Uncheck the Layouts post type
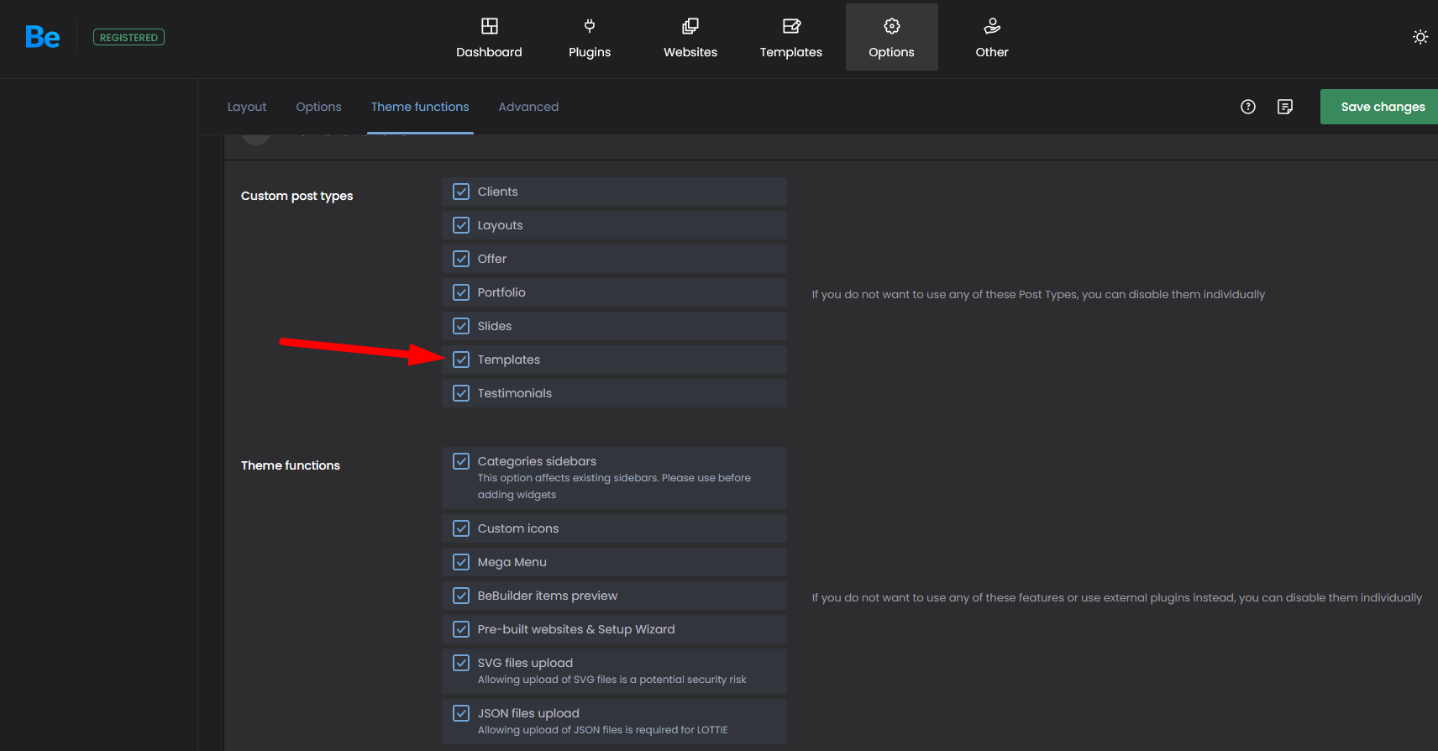 [x=461, y=225]
